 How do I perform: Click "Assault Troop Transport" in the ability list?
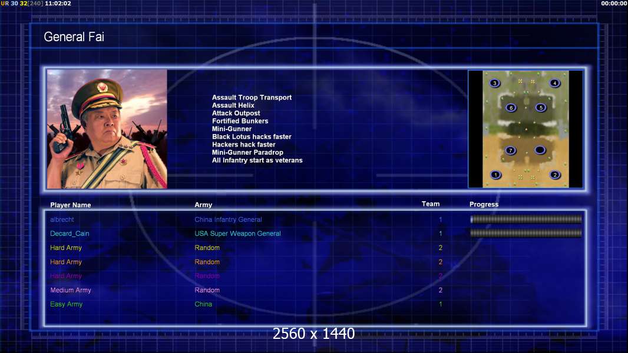[x=252, y=97]
